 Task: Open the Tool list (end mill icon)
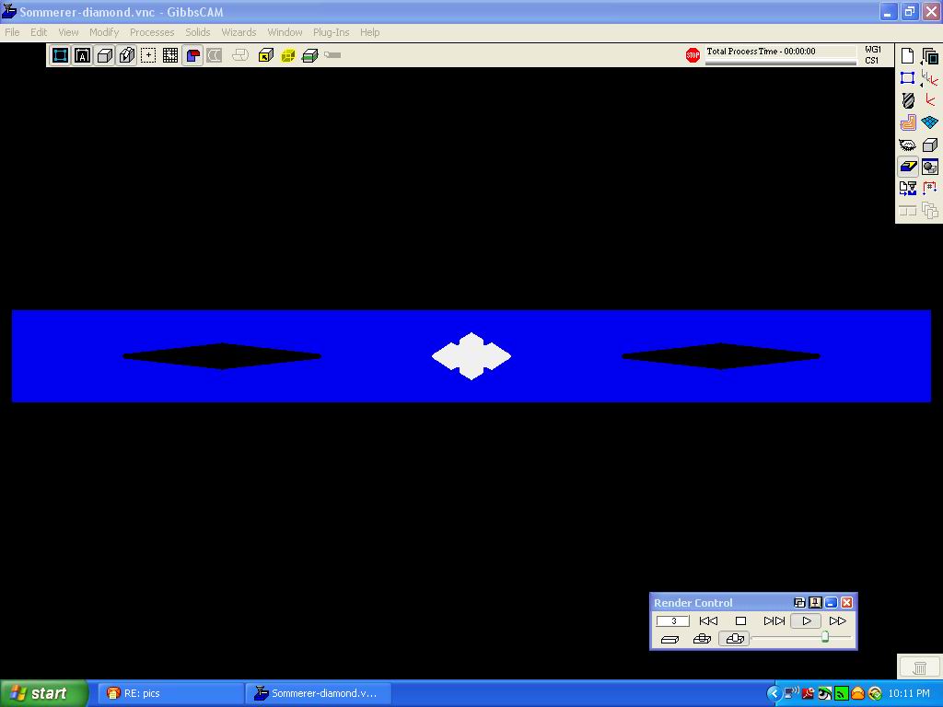click(908, 100)
